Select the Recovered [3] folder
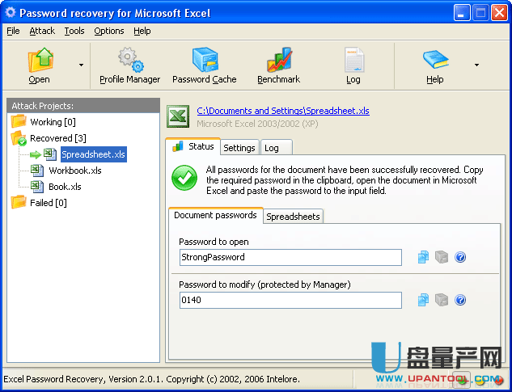Image resolution: width=512 pixels, height=392 pixels. coord(58,138)
